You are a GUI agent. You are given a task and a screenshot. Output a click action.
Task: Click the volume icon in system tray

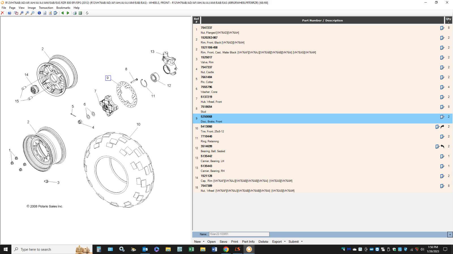[422, 249]
